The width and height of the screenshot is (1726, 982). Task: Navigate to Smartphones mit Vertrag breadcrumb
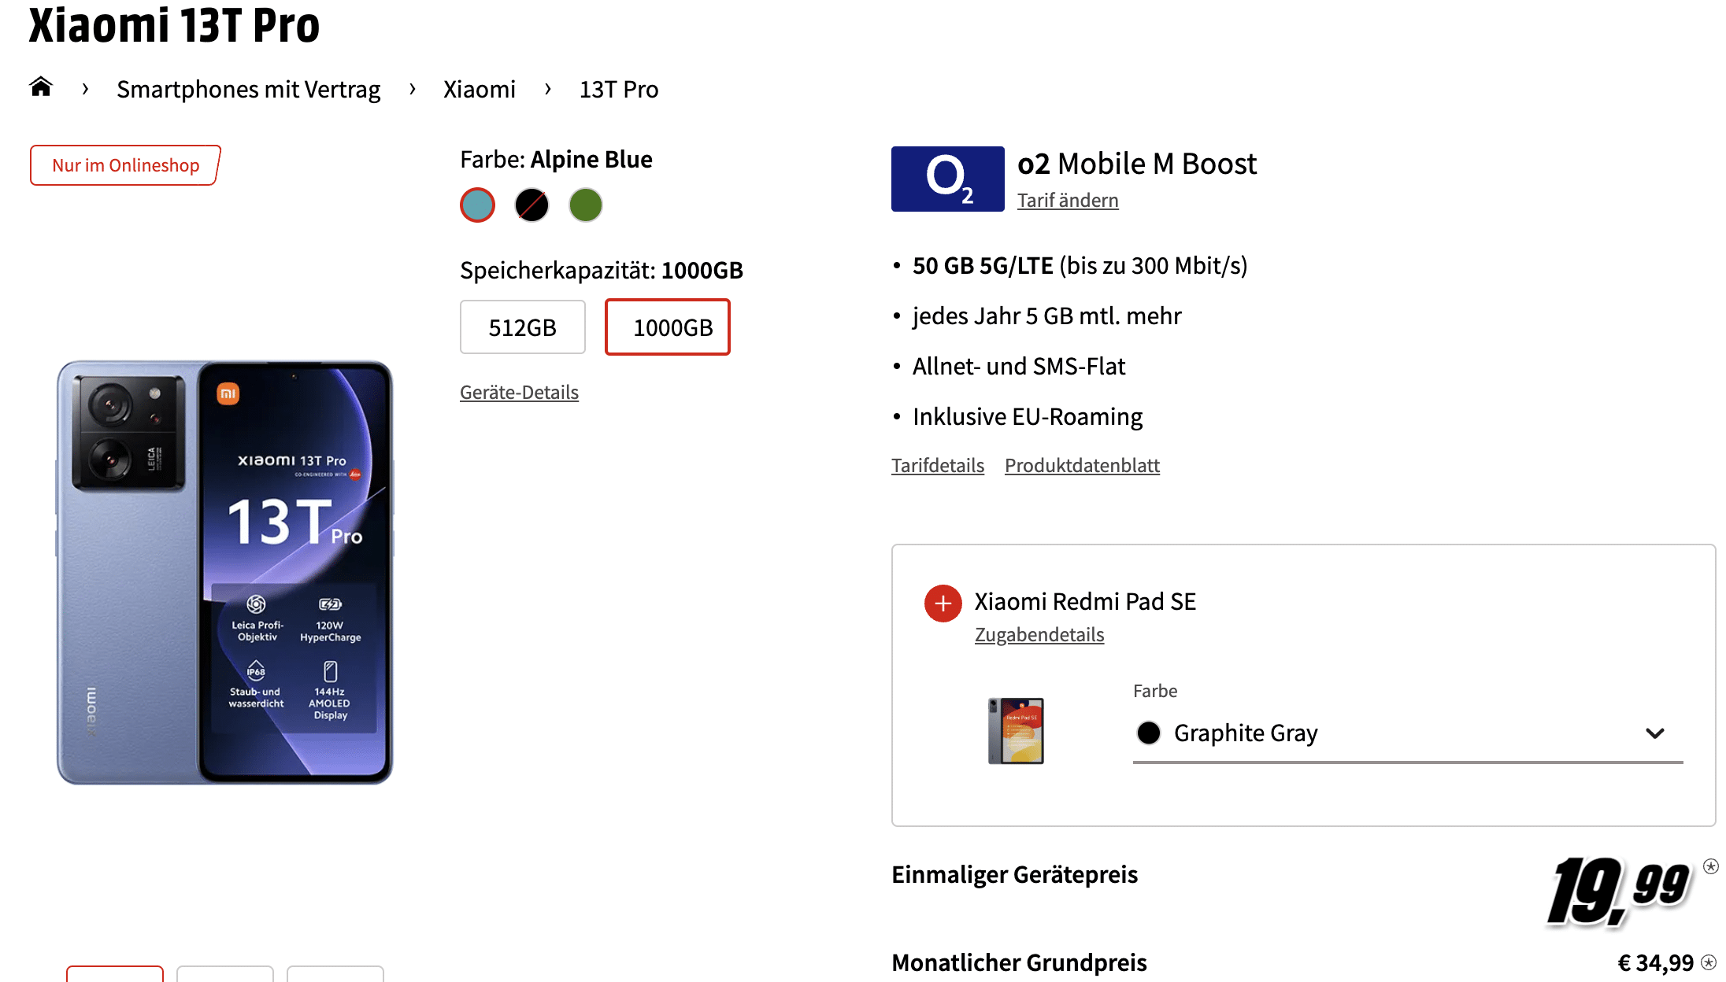pyautogui.click(x=249, y=89)
